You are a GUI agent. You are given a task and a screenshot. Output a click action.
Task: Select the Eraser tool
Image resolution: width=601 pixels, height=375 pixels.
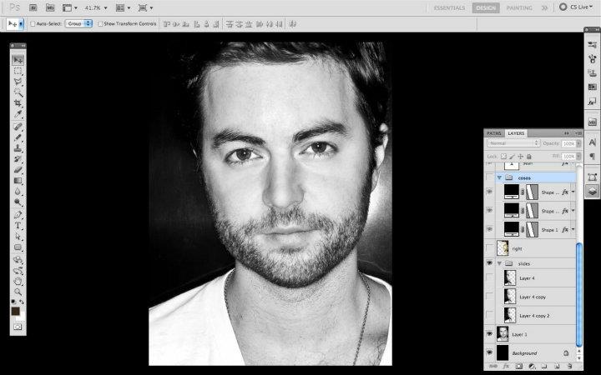tap(18, 170)
